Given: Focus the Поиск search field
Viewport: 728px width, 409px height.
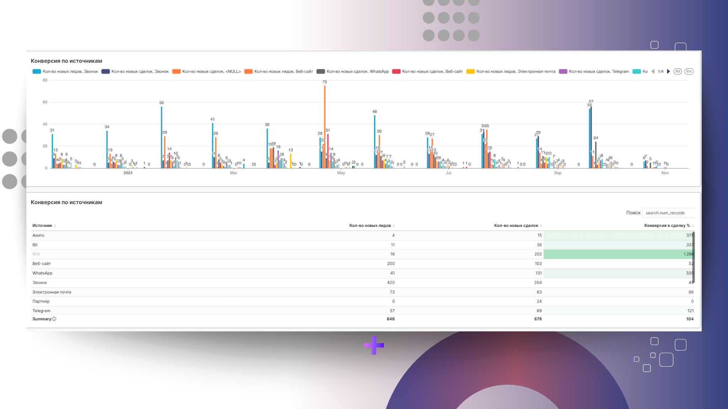Looking at the screenshot, I should click(668, 213).
